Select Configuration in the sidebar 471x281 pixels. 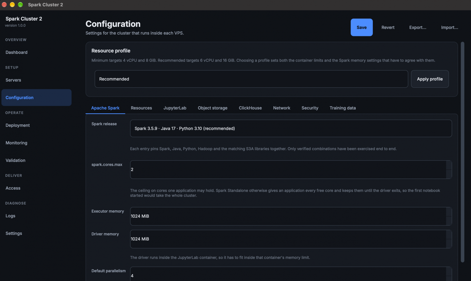[x=37, y=98]
